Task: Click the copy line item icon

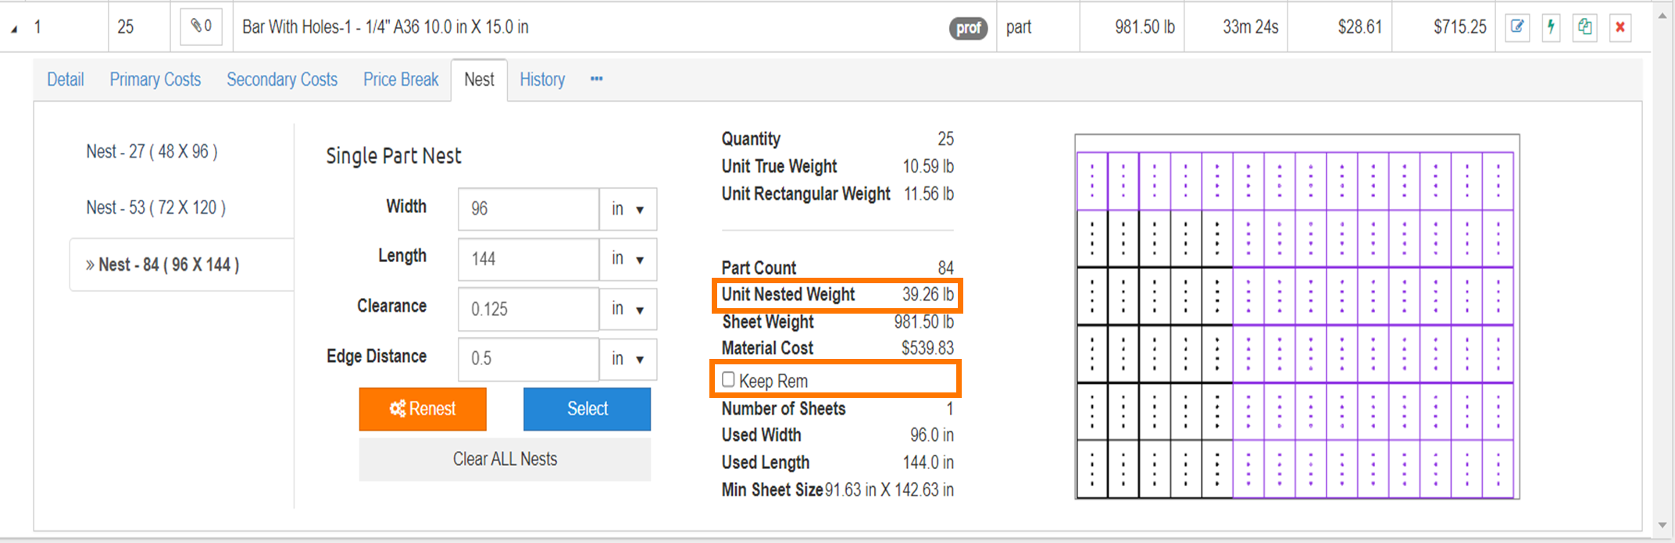Action: pyautogui.click(x=1584, y=27)
